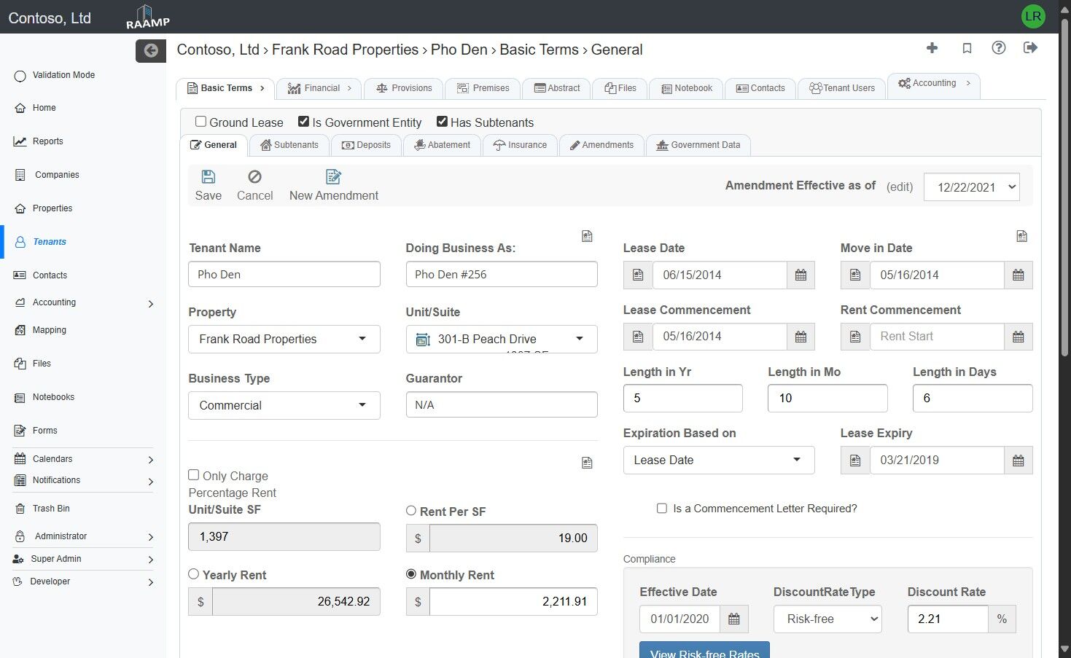Viewport: 1071px width, 658px height.
Task: Open calendar picker for Lease Expiry
Action: (1019, 461)
